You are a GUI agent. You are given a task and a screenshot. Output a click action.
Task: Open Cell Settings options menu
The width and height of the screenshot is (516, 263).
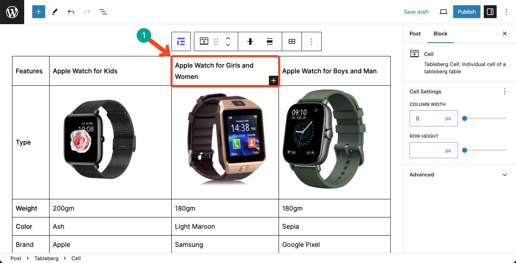[x=505, y=91]
